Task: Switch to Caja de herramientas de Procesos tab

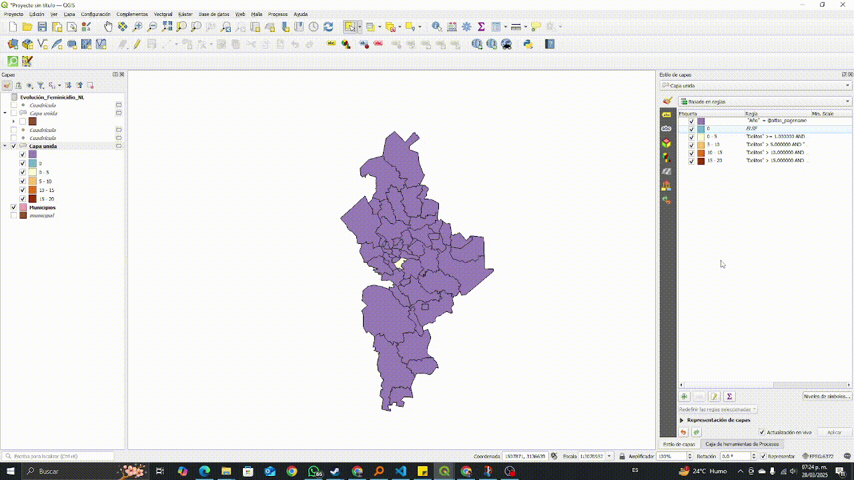Action: (x=741, y=444)
